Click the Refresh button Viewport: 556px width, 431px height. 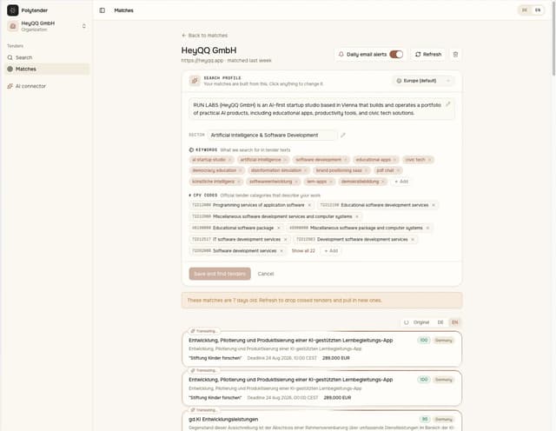(x=428, y=54)
